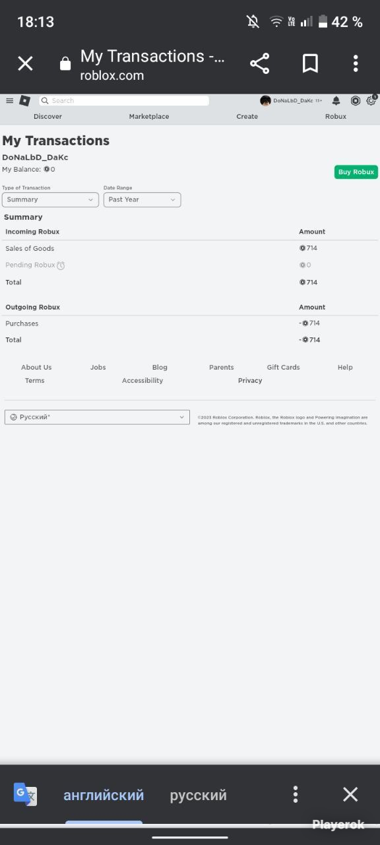Open the settings gear icon
The height and width of the screenshot is (845, 380).
coord(371,101)
